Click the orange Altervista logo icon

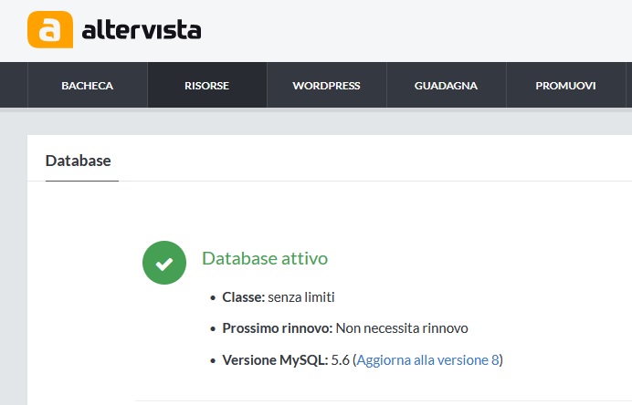pyautogui.click(x=50, y=30)
